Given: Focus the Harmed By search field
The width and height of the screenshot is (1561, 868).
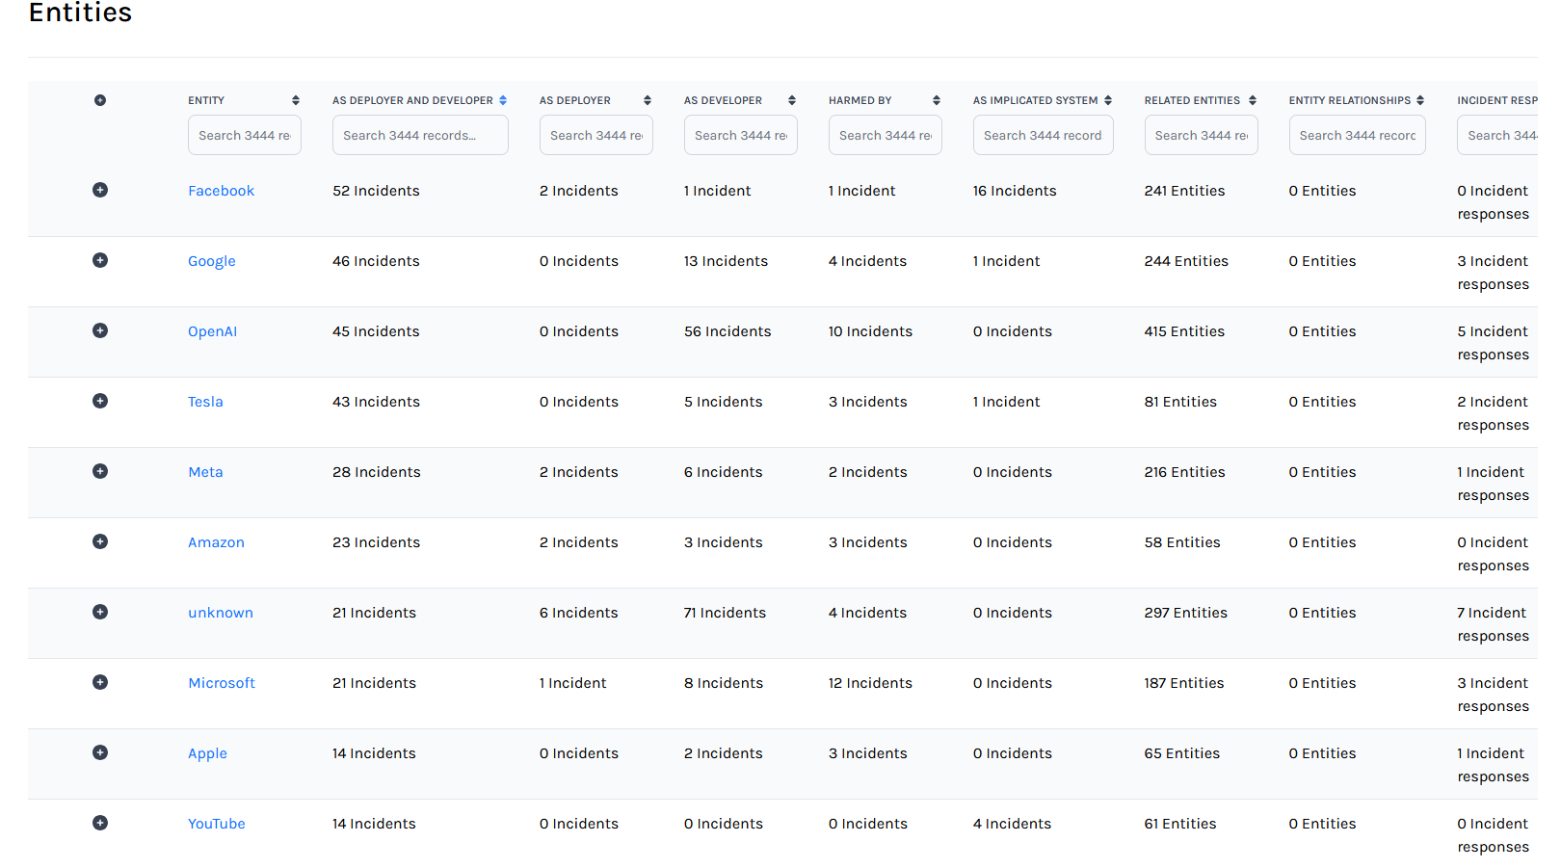Looking at the screenshot, I should coord(886,135).
